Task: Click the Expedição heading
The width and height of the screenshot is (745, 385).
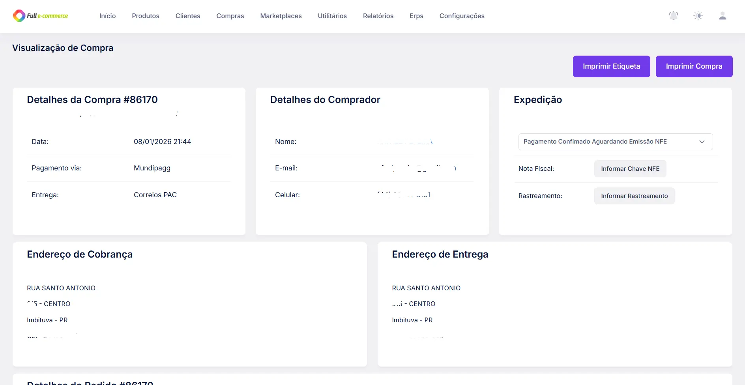Action: (x=538, y=100)
